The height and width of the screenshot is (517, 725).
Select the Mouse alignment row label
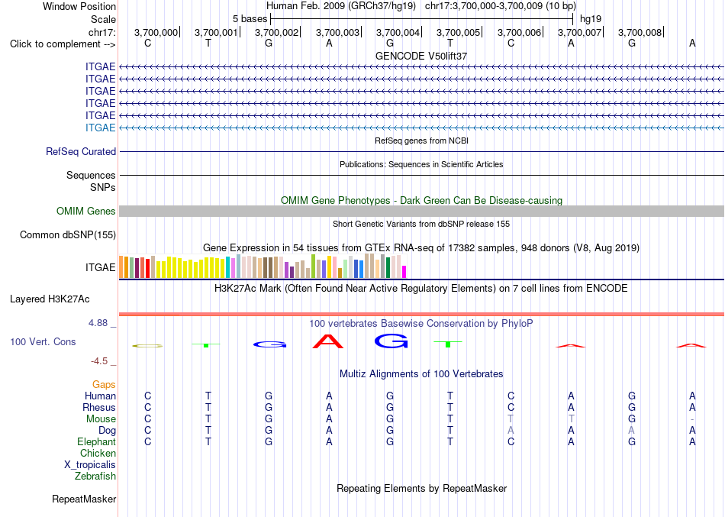[x=101, y=419]
